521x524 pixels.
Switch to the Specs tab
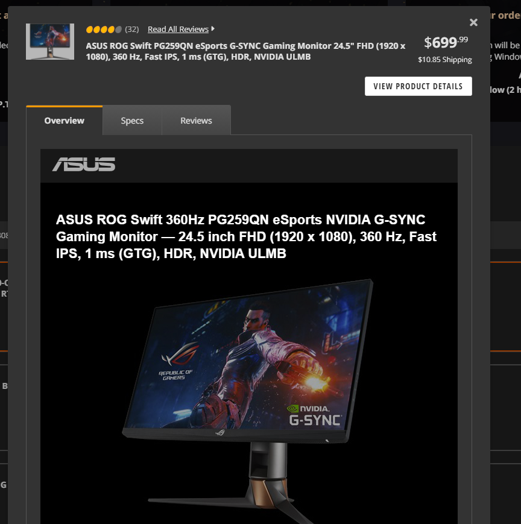[132, 121]
